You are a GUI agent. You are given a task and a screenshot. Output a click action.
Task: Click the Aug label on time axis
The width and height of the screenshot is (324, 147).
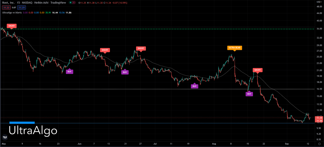coord(214,143)
